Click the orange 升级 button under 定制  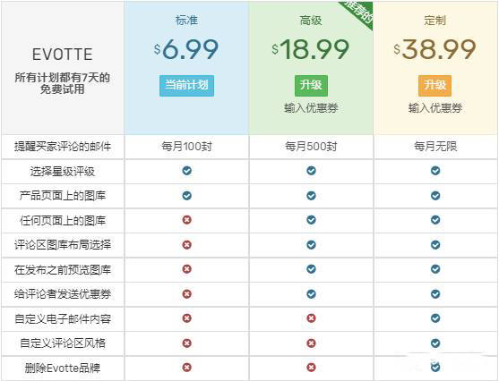click(x=434, y=86)
